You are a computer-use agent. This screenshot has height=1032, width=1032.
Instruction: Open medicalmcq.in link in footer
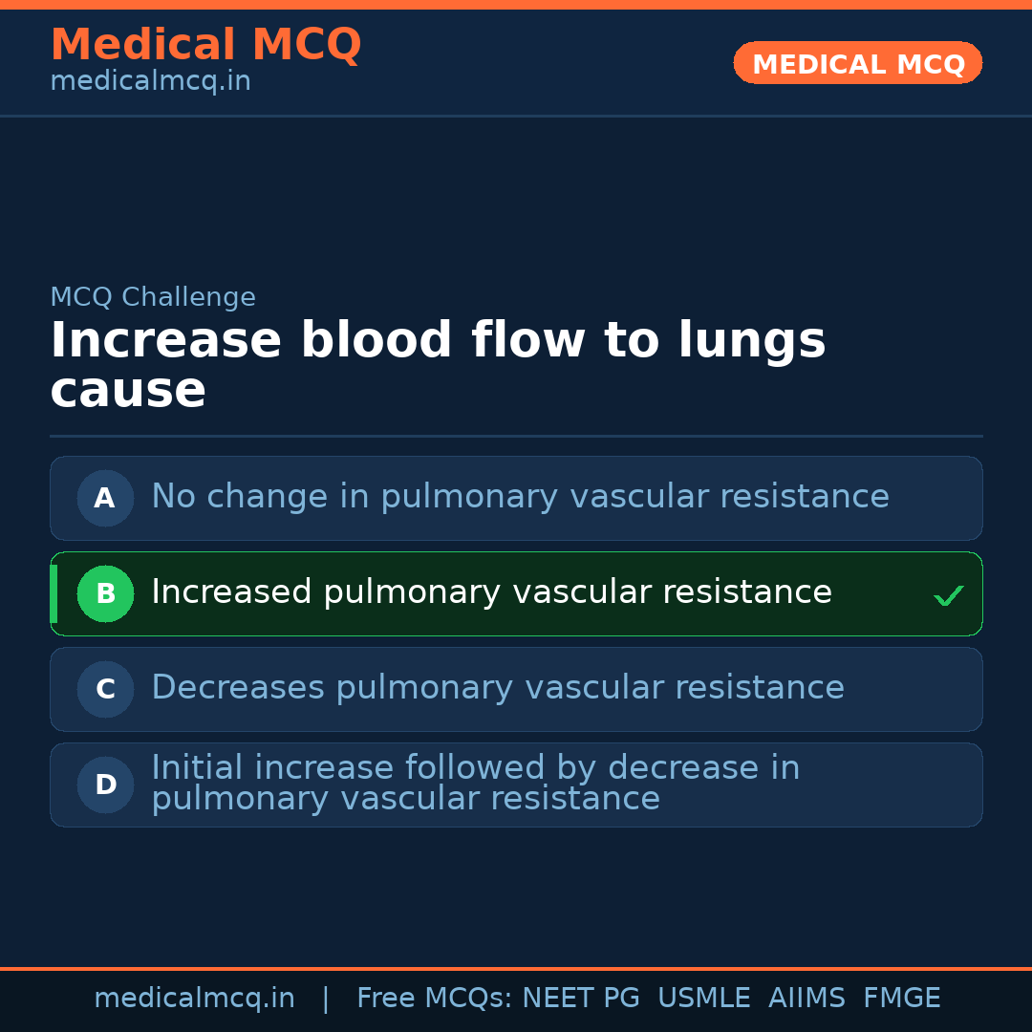point(194,999)
